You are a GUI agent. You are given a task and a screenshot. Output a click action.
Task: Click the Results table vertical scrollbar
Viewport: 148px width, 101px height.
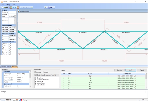[x=146, y=80]
